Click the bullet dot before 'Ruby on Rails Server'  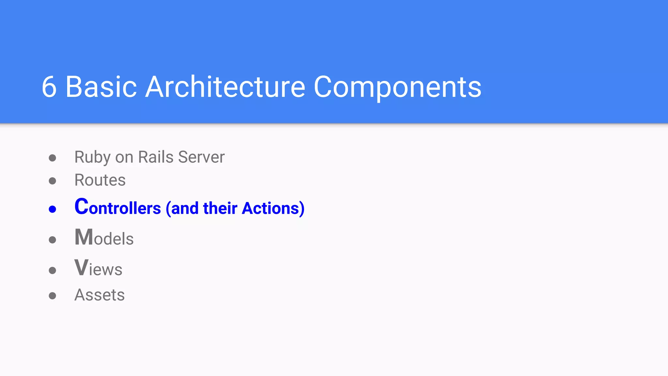click(52, 158)
